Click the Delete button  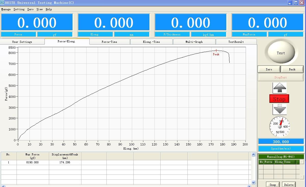tap(289, 184)
